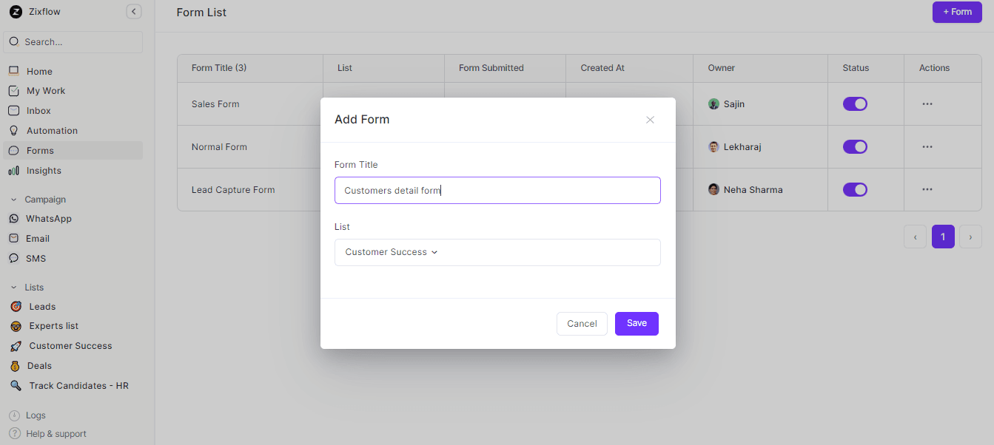The height and width of the screenshot is (445, 994).
Task: Collapse the Campaign section
Action: [13, 200]
